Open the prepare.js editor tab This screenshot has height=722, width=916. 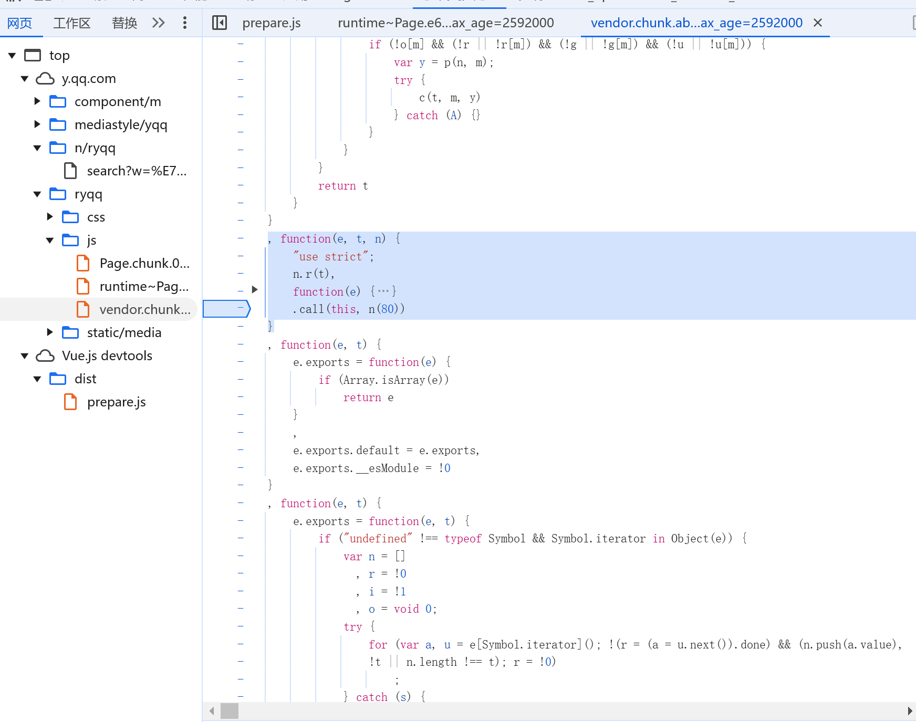(272, 23)
